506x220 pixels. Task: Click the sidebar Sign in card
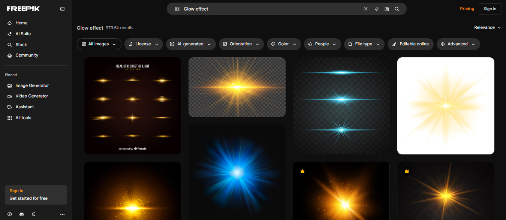coord(36,195)
